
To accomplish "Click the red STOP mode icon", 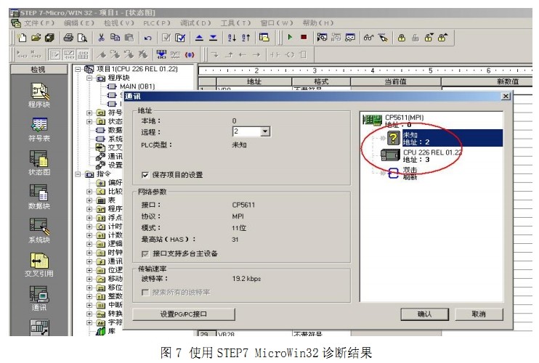I will [304, 37].
